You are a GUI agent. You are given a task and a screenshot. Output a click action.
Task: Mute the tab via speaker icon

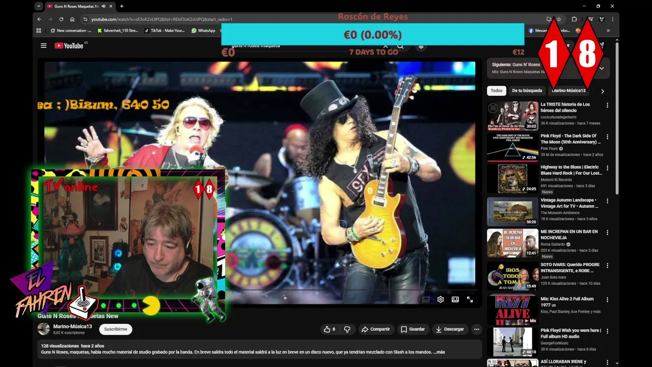(x=103, y=6)
